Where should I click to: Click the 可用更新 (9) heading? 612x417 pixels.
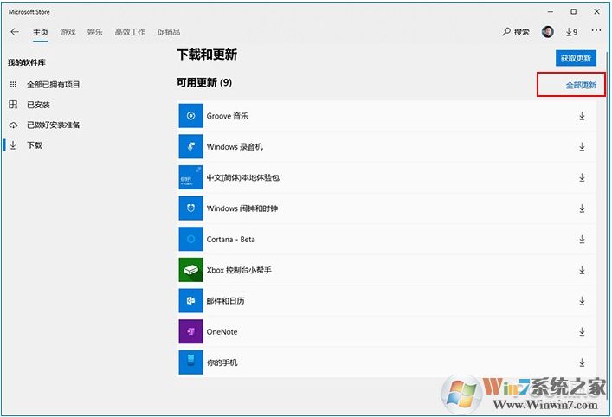click(204, 83)
